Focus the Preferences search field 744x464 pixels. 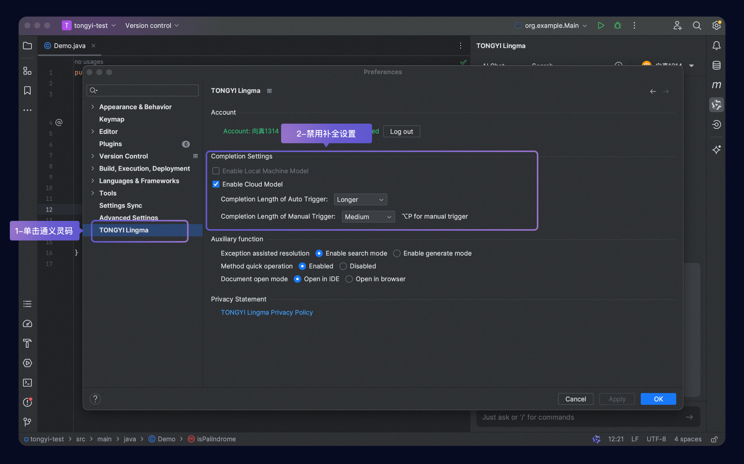[143, 91]
